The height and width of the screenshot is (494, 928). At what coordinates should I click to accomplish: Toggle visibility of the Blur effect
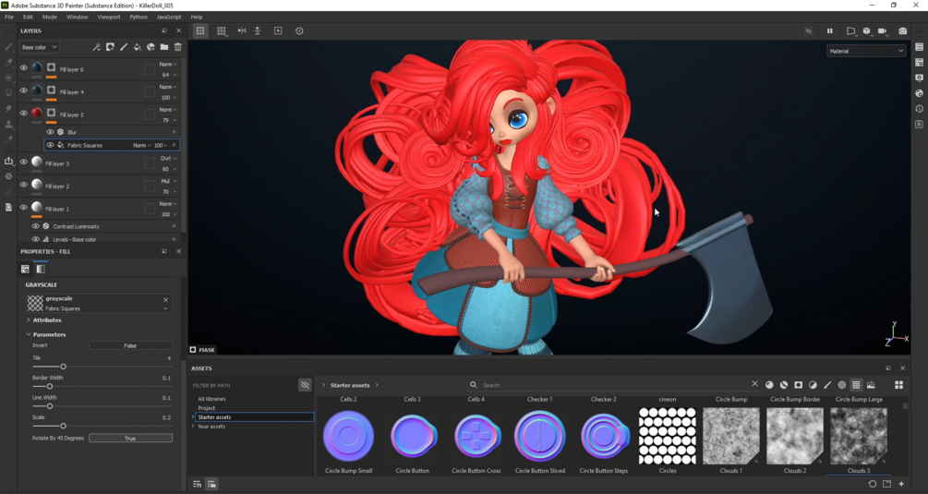tap(50, 132)
